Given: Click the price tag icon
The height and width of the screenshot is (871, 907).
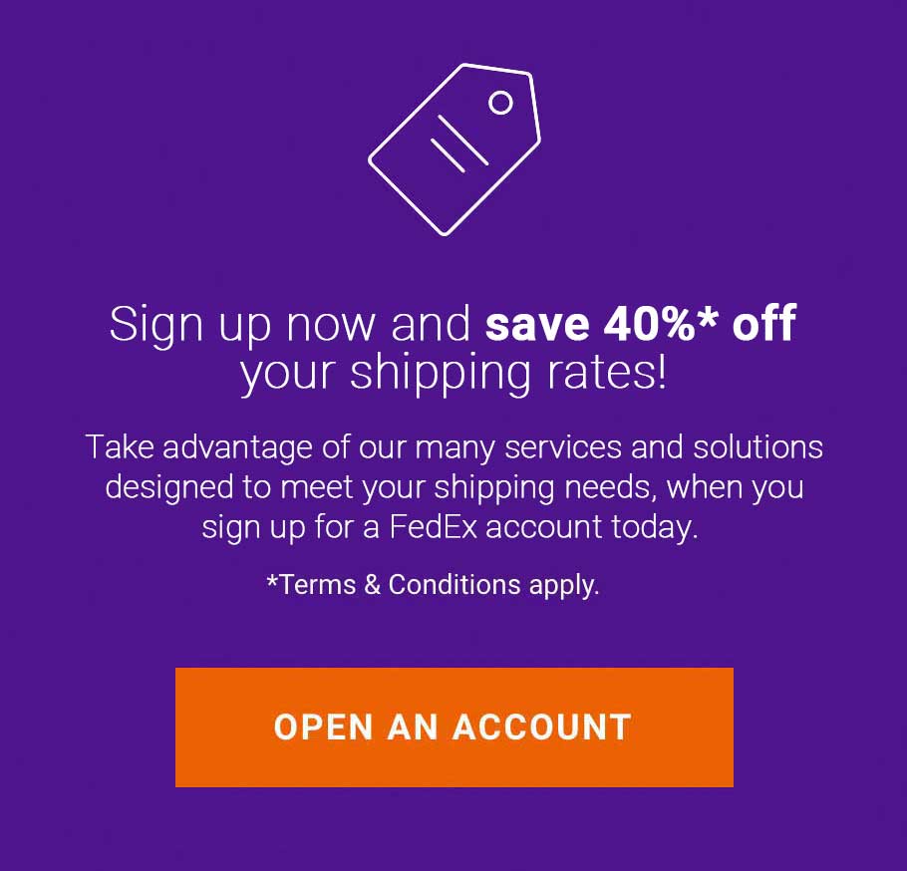Looking at the screenshot, I should (x=454, y=149).
